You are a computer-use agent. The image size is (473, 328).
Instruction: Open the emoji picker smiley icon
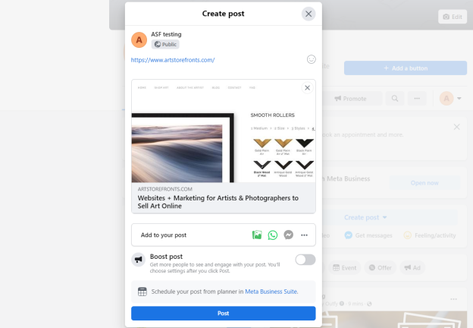click(311, 59)
